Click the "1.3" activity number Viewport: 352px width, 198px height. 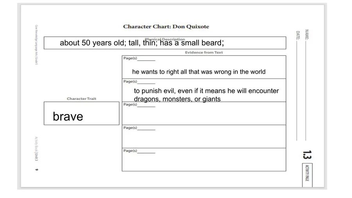pos(306,155)
